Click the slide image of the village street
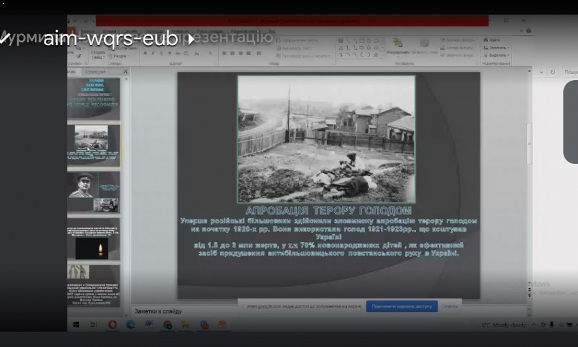The width and height of the screenshot is (578, 347). coord(326,139)
